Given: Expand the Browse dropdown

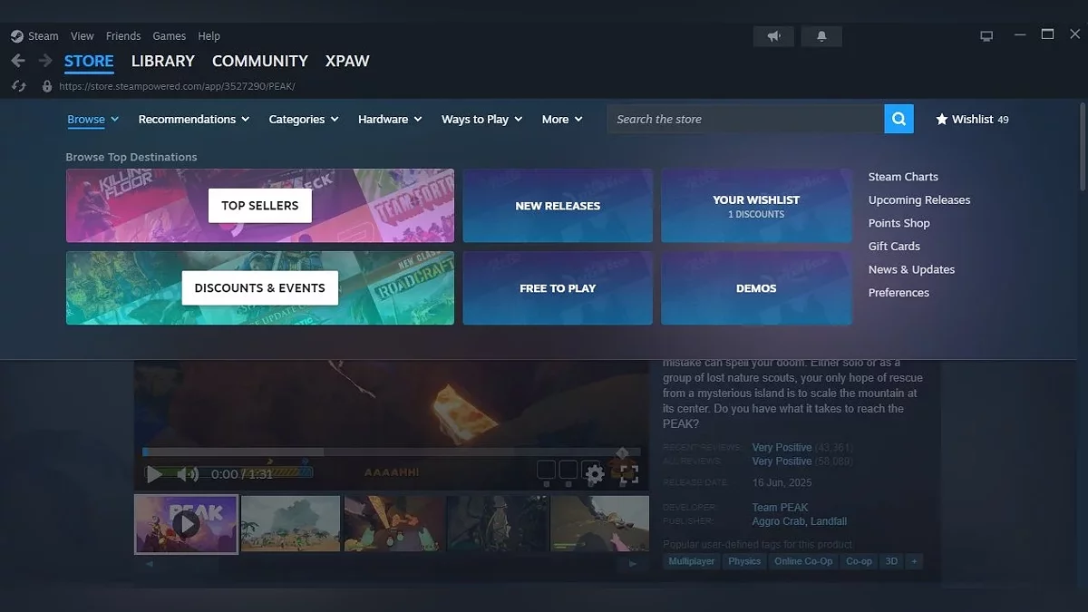Looking at the screenshot, I should 93,119.
